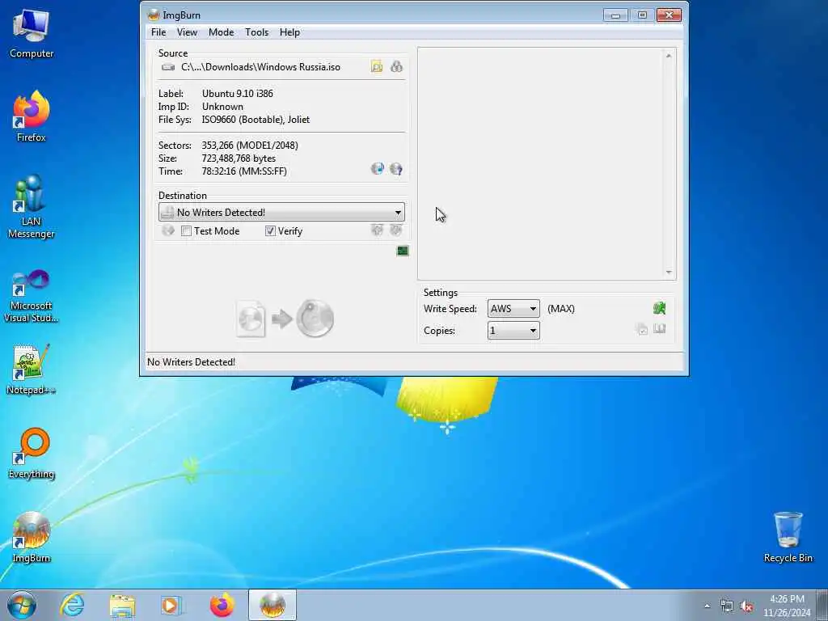This screenshot has height=621, width=828.
Task: Click the status bar No Writers Detected text
Action: pos(191,362)
